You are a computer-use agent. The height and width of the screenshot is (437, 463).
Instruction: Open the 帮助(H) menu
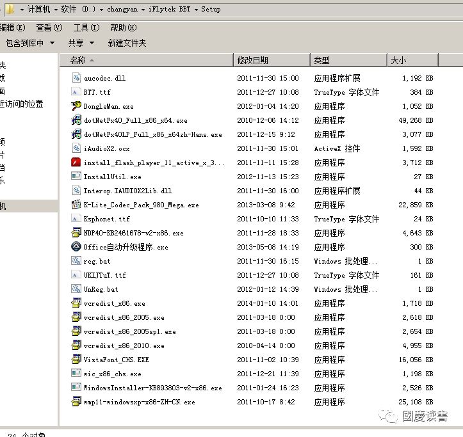[x=124, y=28]
